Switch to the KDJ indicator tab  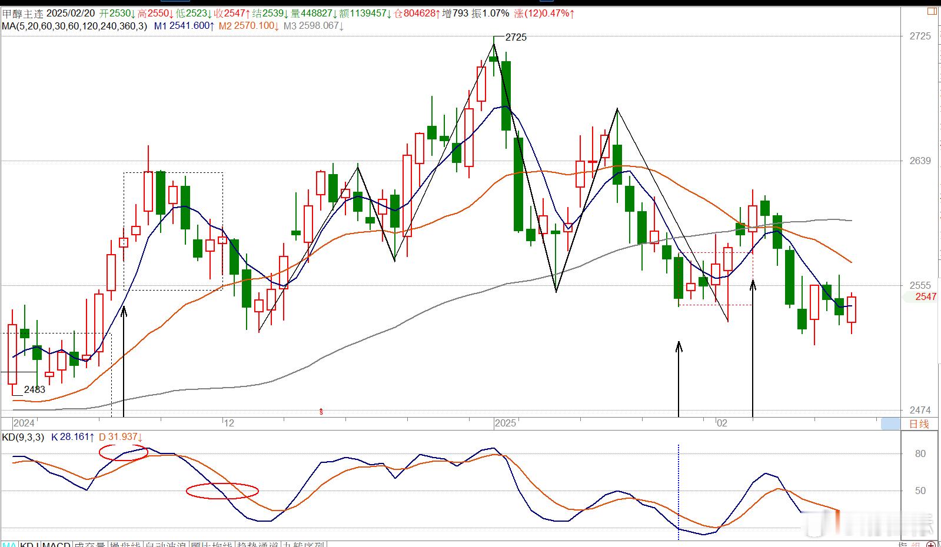click(x=29, y=544)
